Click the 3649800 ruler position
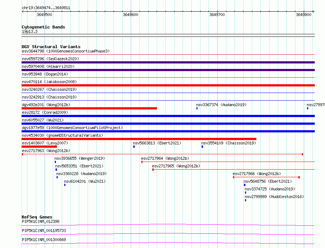 pos(304,15)
